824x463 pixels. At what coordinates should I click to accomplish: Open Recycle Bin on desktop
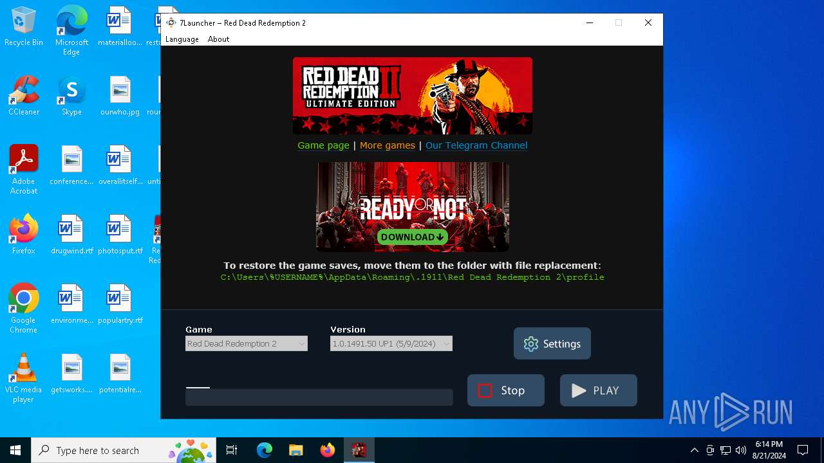click(24, 27)
